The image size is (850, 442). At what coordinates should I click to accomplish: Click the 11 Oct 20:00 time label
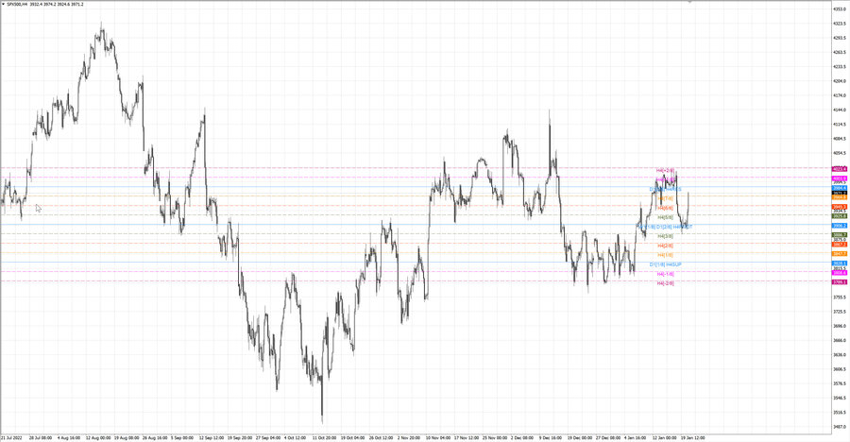[324, 437]
